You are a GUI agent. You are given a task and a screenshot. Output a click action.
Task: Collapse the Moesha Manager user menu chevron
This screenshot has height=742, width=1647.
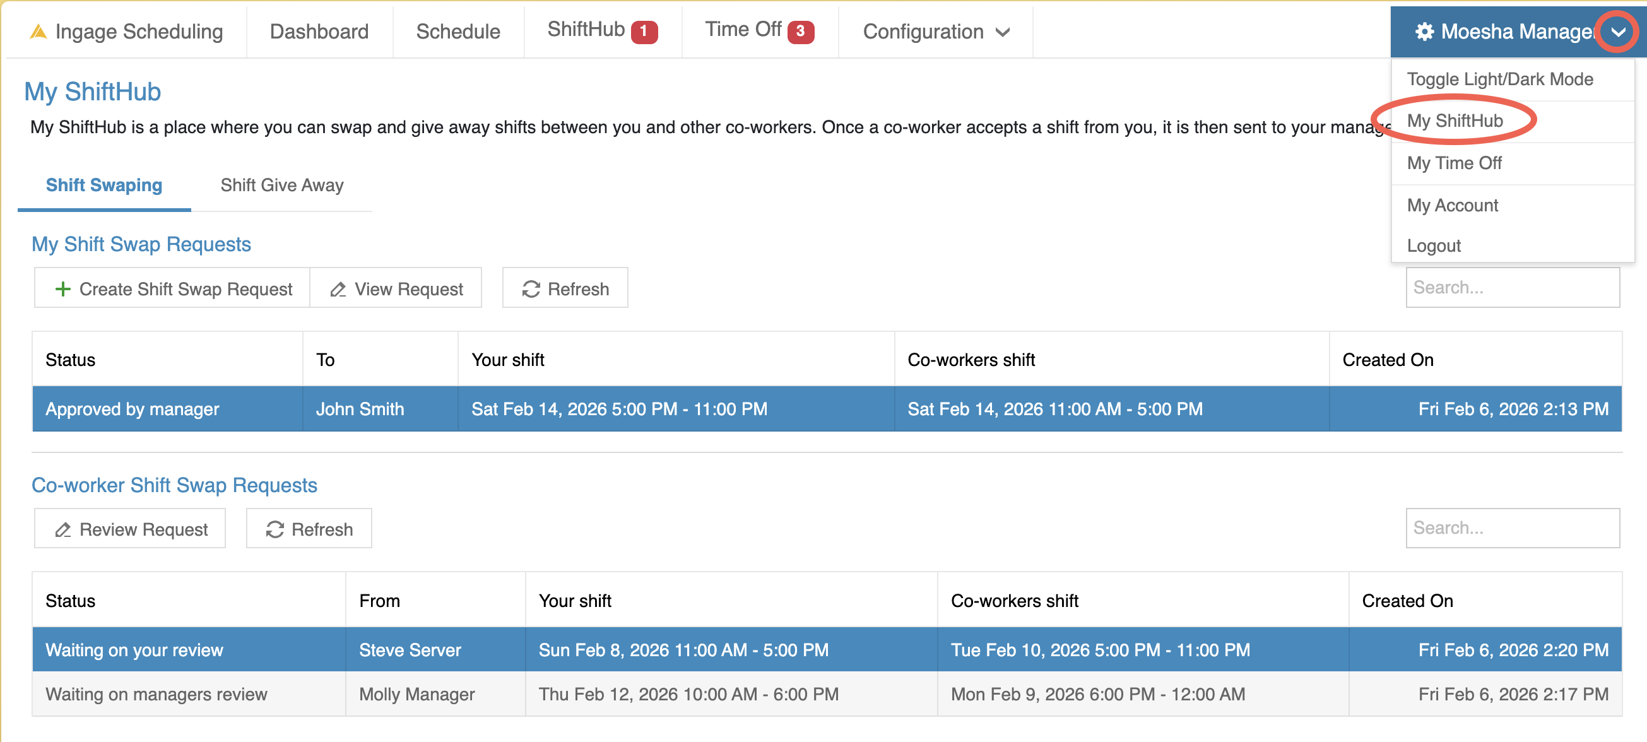click(1617, 32)
